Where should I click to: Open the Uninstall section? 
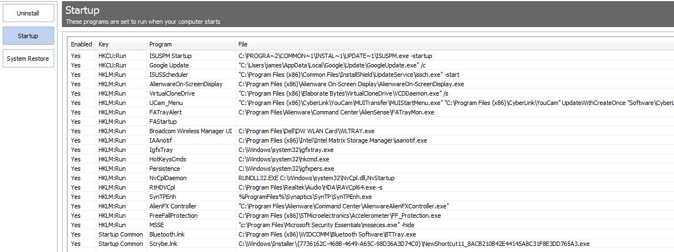[28, 13]
